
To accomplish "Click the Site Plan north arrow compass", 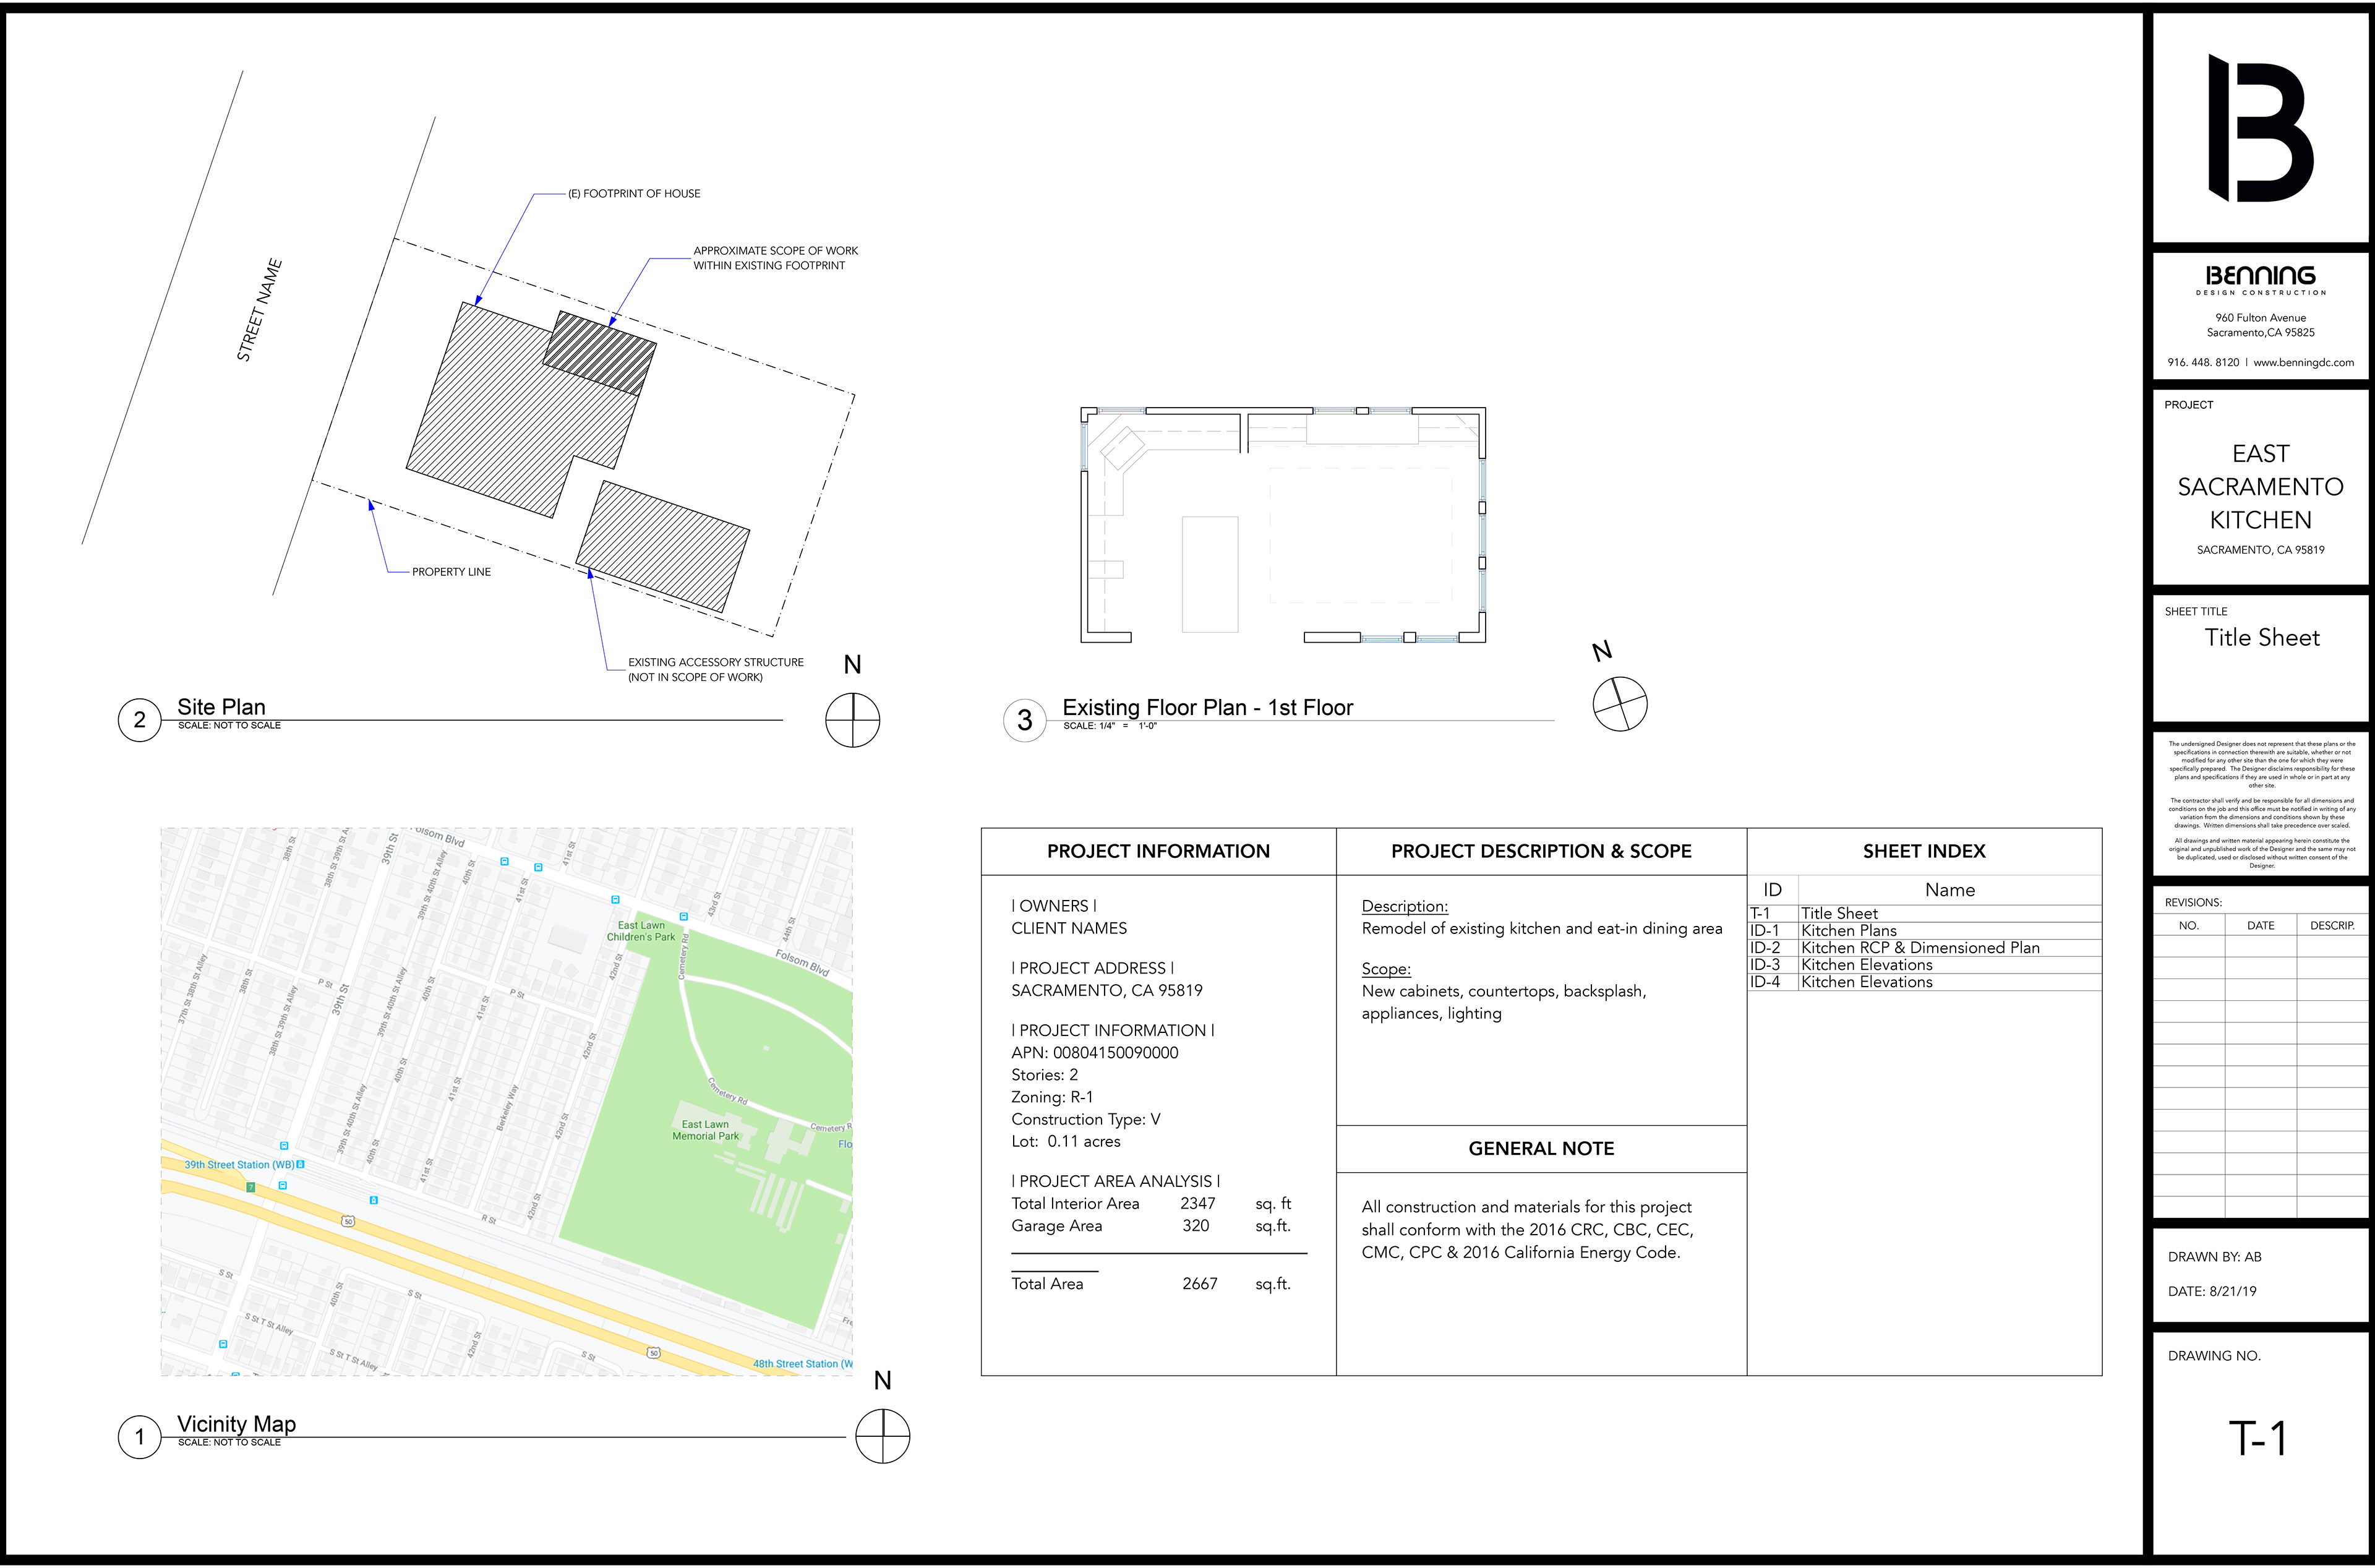I will click(852, 720).
